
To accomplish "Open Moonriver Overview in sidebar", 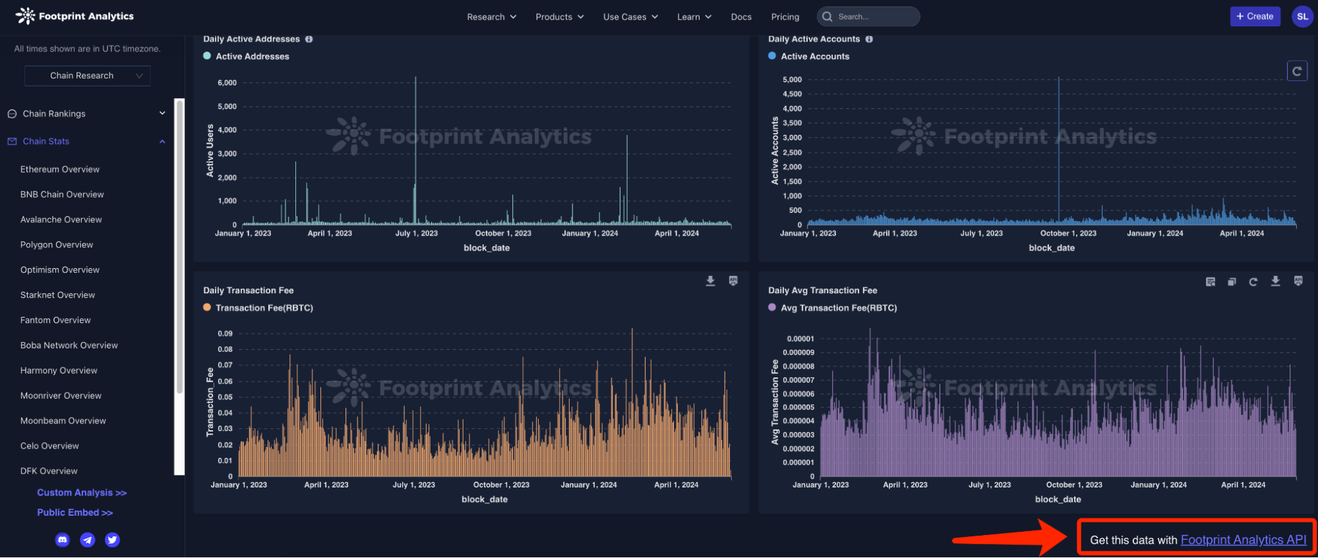I will click(x=61, y=396).
